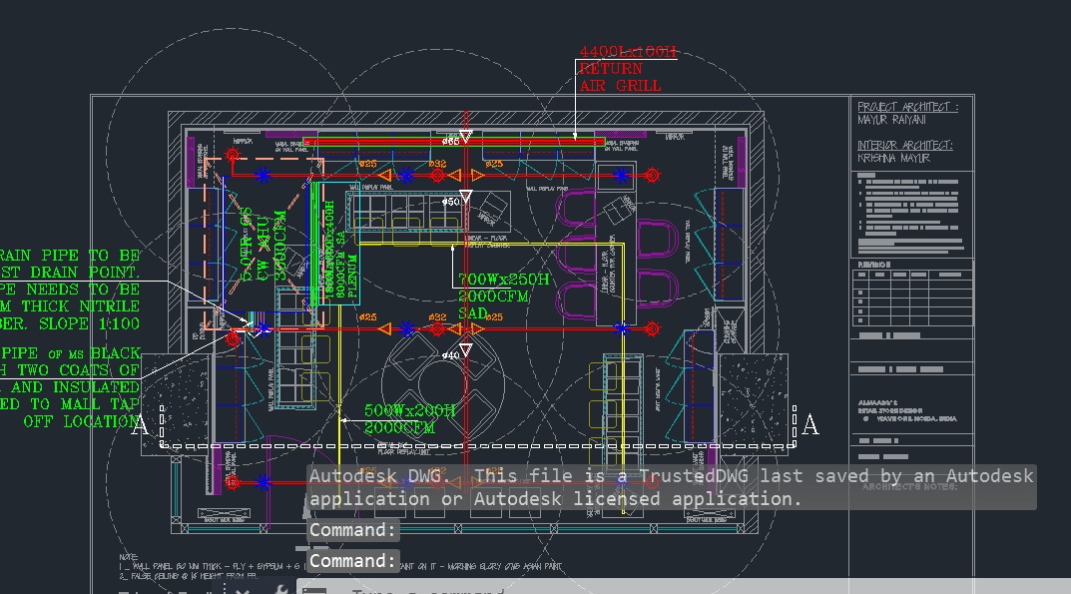Select the 500Wx200H duct size label
Viewport: 1071px width, 594px height.
[409, 410]
